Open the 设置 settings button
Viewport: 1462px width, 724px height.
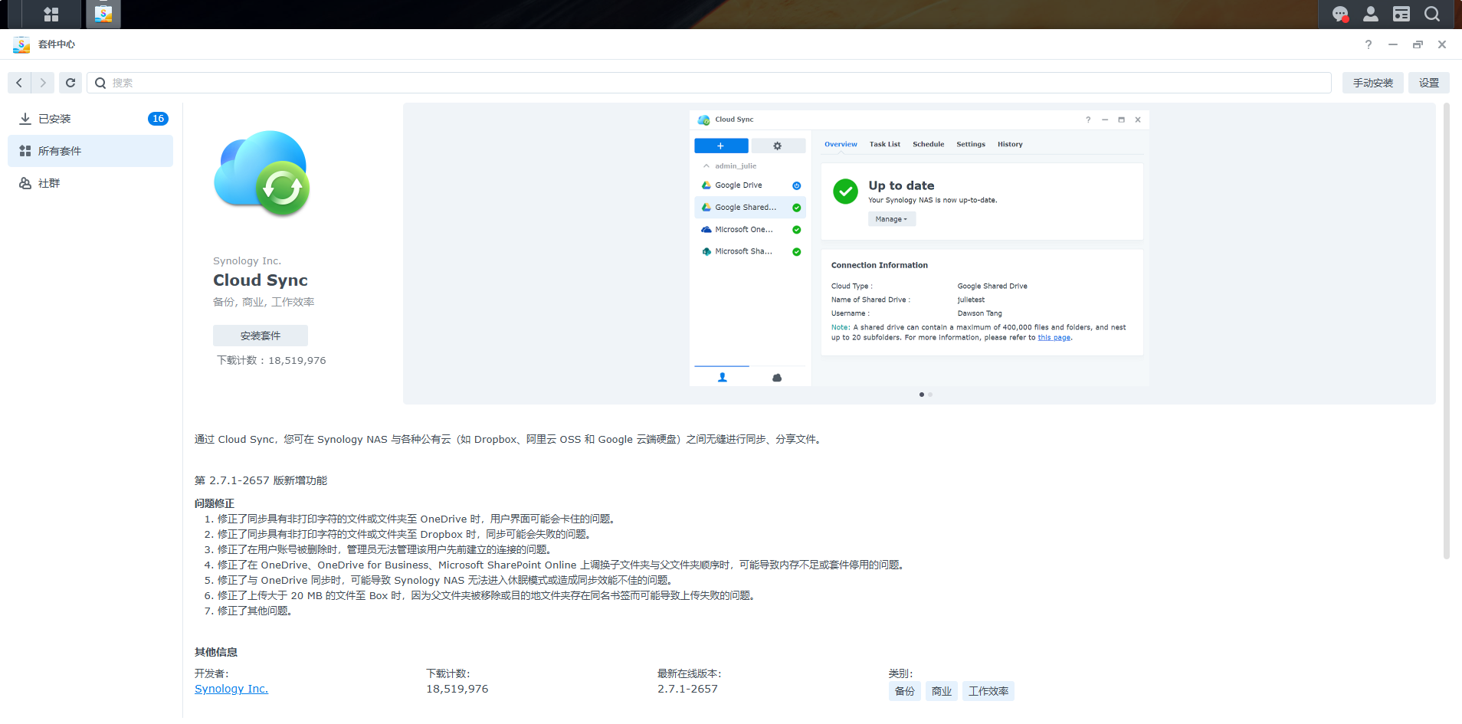click(1429, 83)
